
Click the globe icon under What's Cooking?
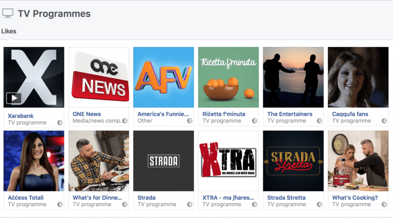384,205
